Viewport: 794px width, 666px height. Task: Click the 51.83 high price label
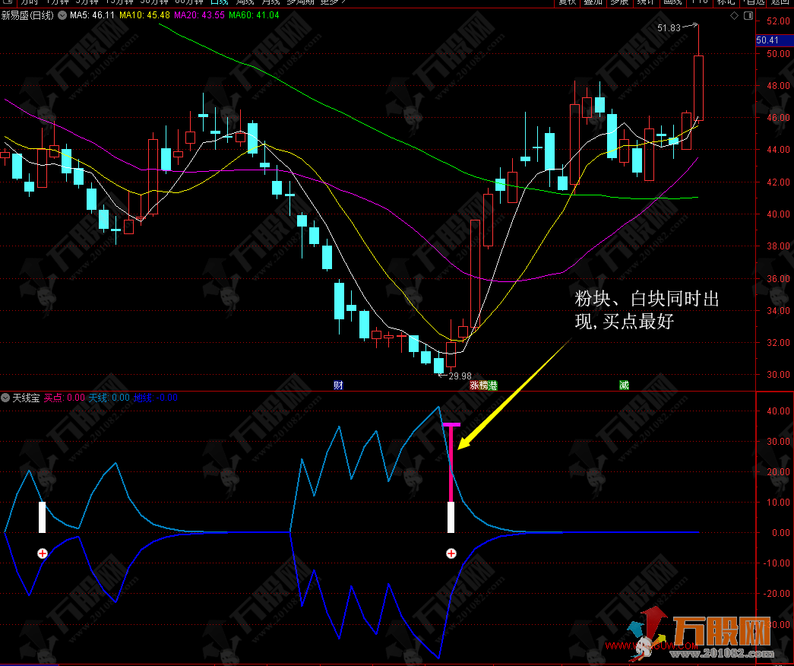point(669,28)
